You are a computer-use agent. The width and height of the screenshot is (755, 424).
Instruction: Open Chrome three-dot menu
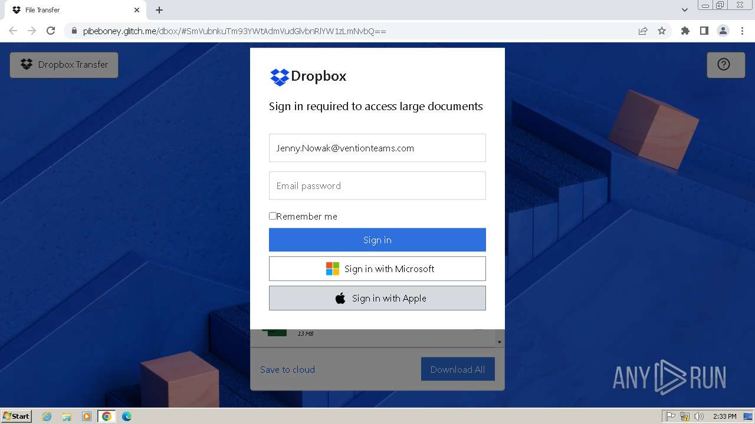742,31
